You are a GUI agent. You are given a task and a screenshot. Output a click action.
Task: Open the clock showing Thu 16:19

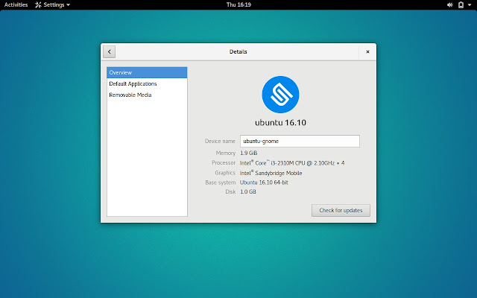(238, 4)
